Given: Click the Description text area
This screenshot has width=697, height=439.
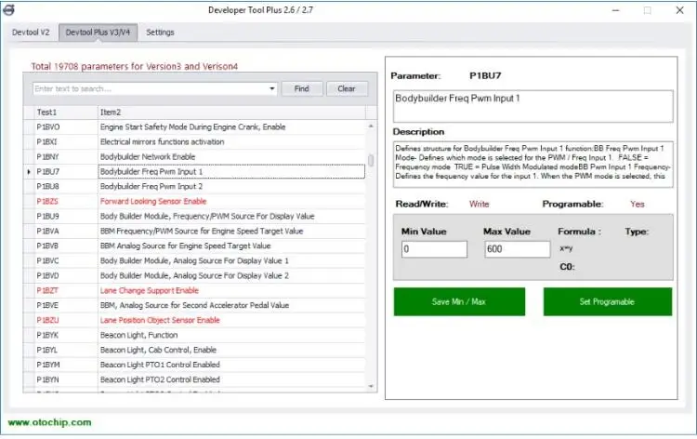Looking at the screenshot, I should (533, 164).
